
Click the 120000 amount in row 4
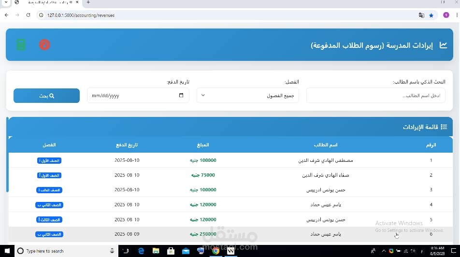click(203, 204)
